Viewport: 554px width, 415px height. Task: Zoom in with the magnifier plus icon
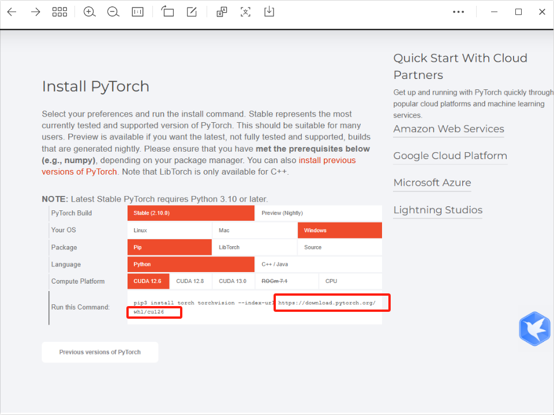(x=89, y=12)
